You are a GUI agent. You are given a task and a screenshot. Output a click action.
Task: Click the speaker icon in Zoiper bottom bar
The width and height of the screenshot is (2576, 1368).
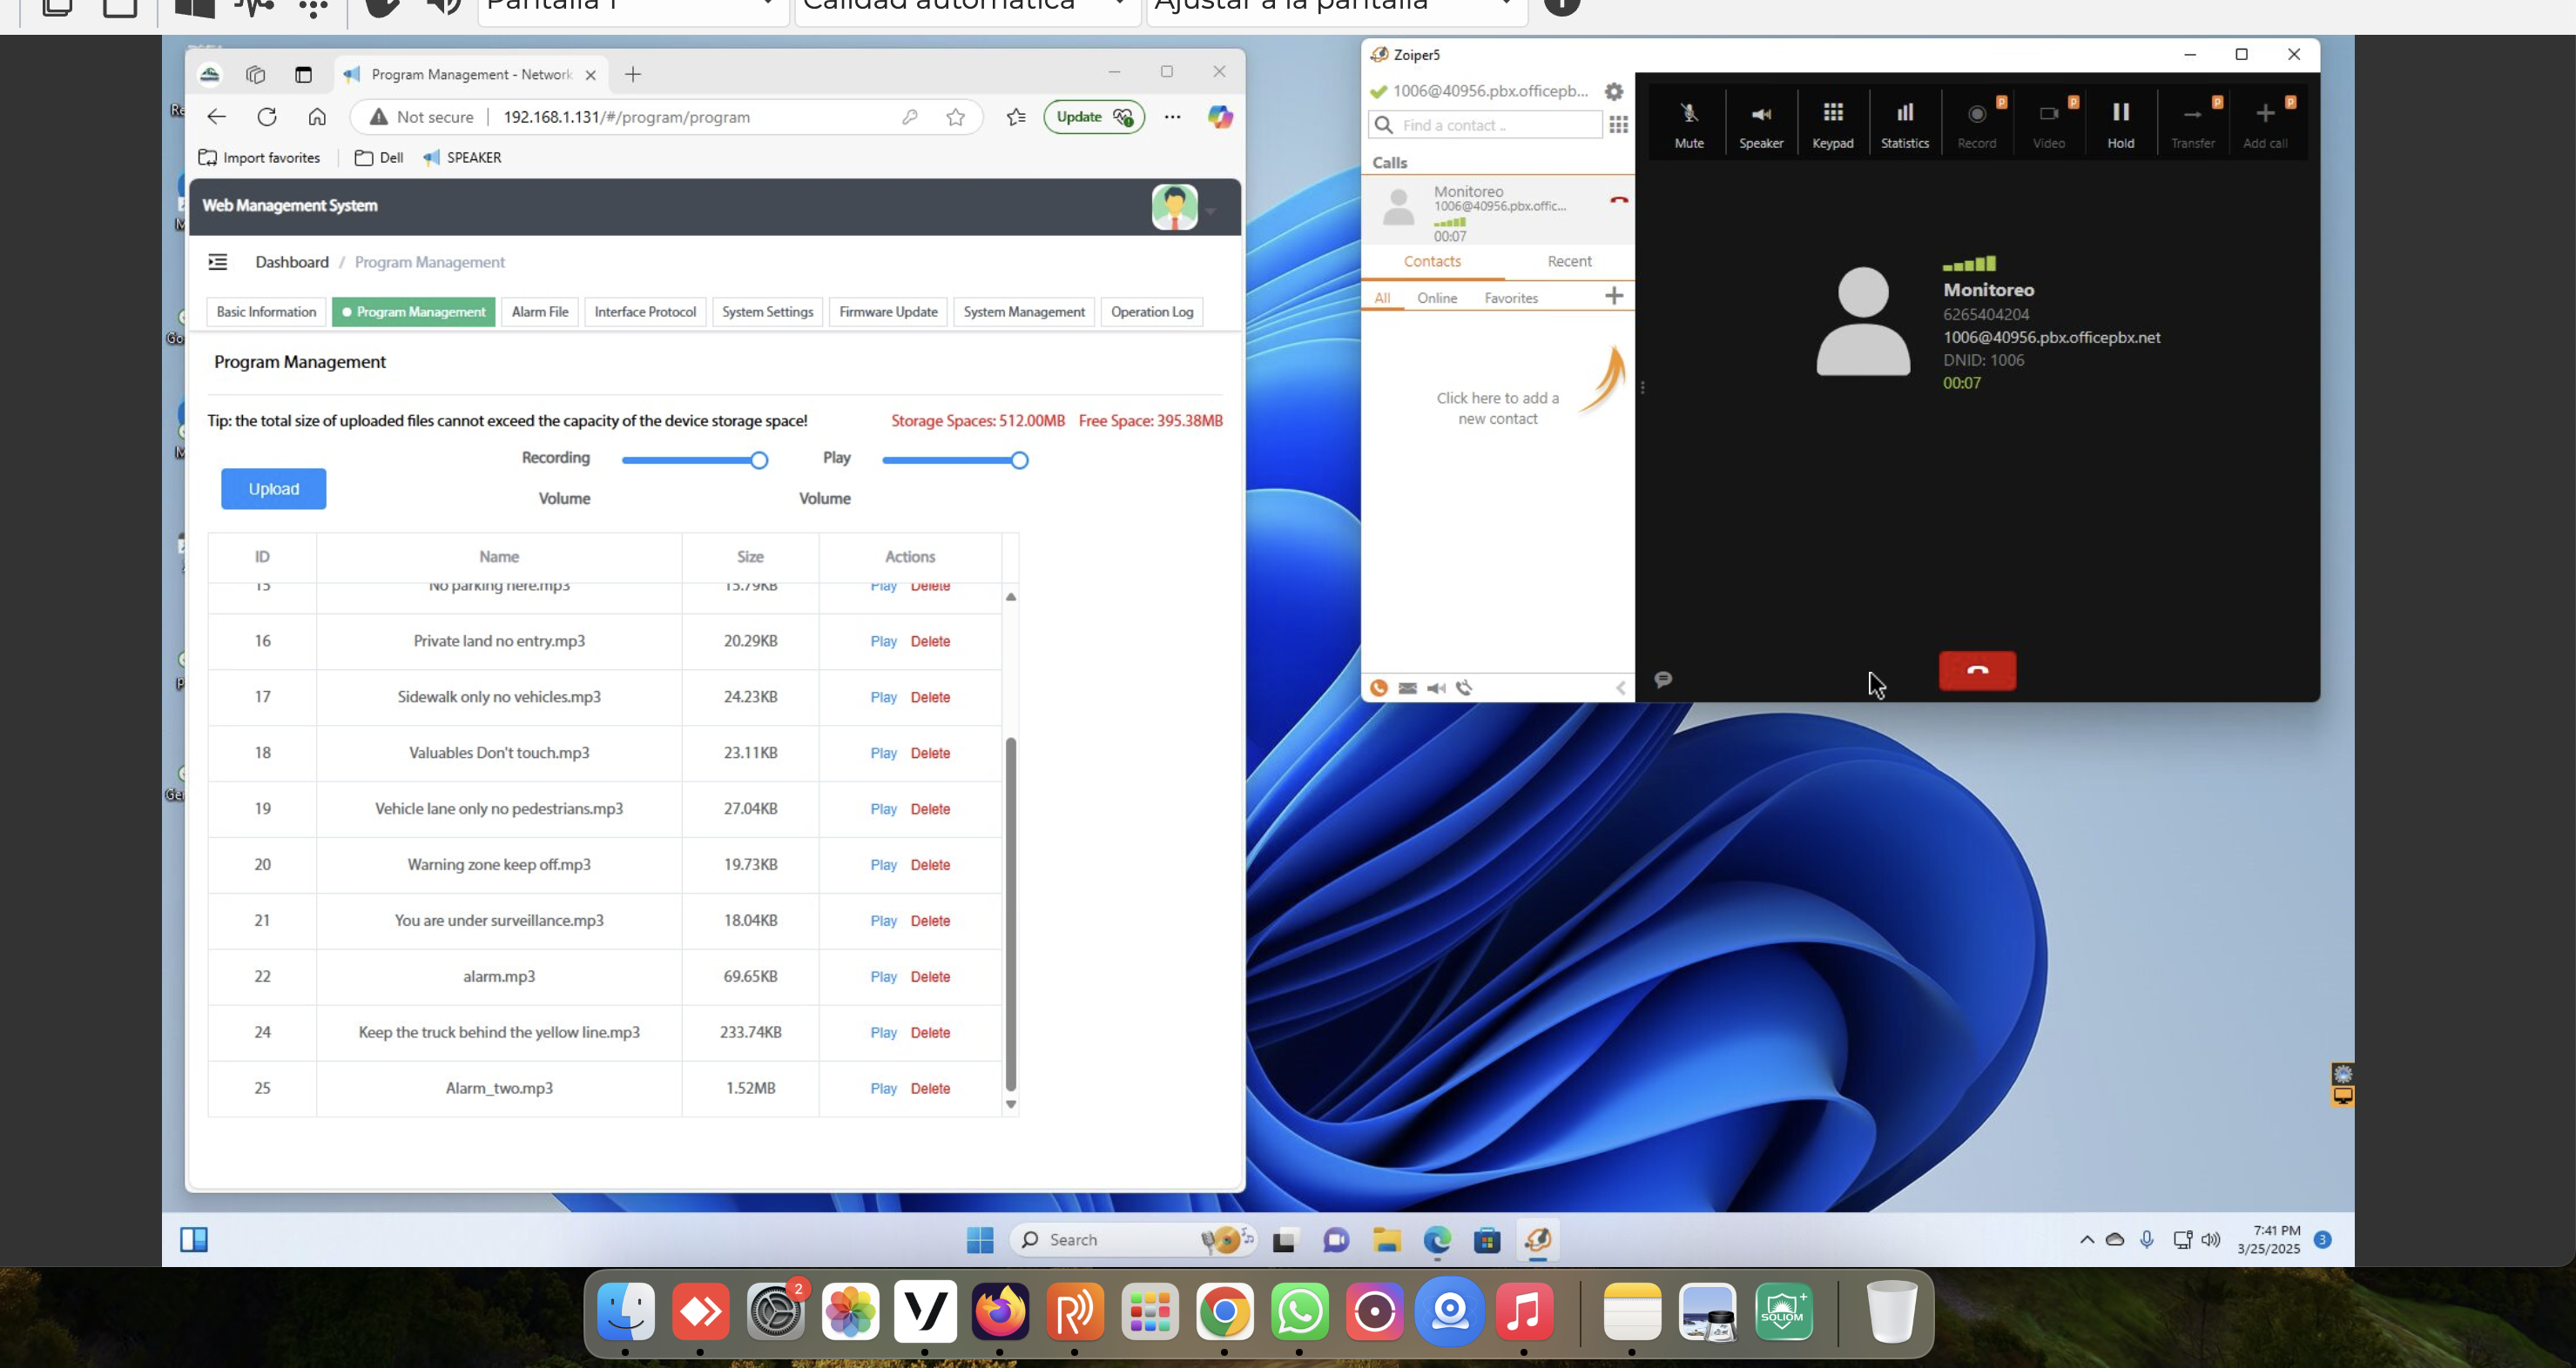point(1436,687)
